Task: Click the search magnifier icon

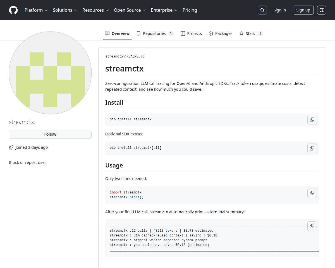Action: [262, 10]
